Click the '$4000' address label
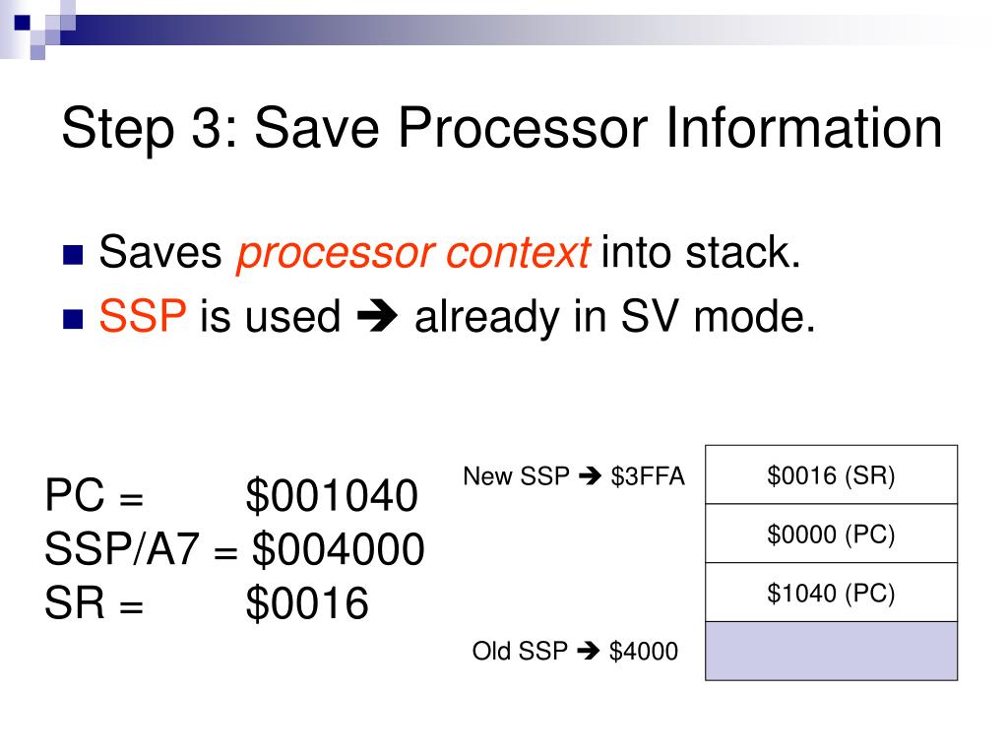The height and width of the screenshot is (756, 1008). point(644,652)
